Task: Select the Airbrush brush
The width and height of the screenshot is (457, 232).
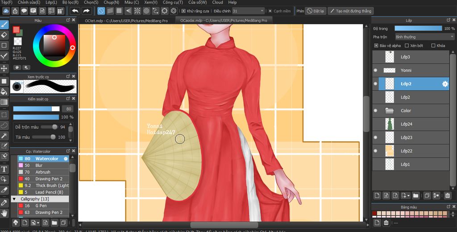Action: tap(43, 172)
